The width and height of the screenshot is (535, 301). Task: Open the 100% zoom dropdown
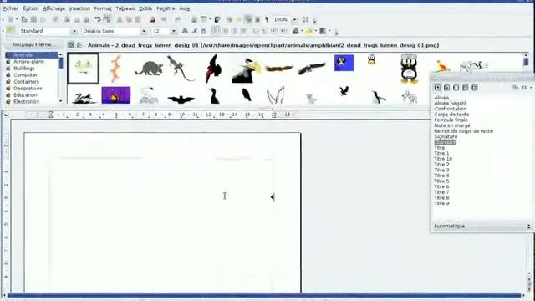click(295, 19)
